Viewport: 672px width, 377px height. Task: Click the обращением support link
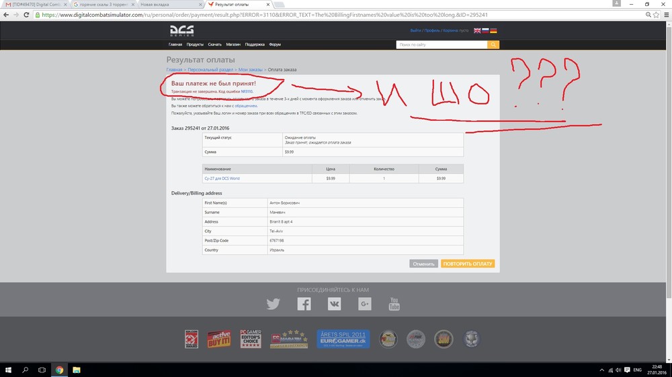[x=245, y=106]
